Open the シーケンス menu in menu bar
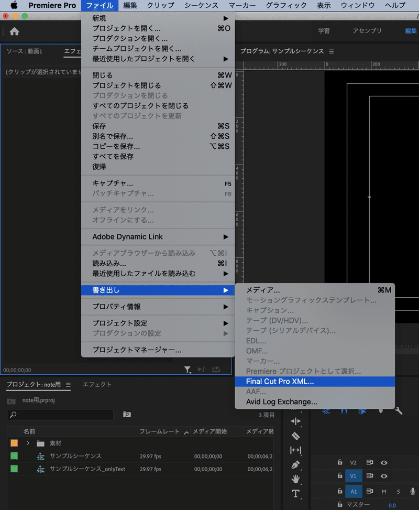Viewport: 419px width, 510px height. (202, 5)
